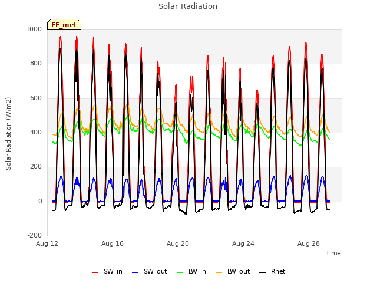Click the red SW_in legend marker
The height and width of the screenshot is (283, 377).
tap(95, 272)
